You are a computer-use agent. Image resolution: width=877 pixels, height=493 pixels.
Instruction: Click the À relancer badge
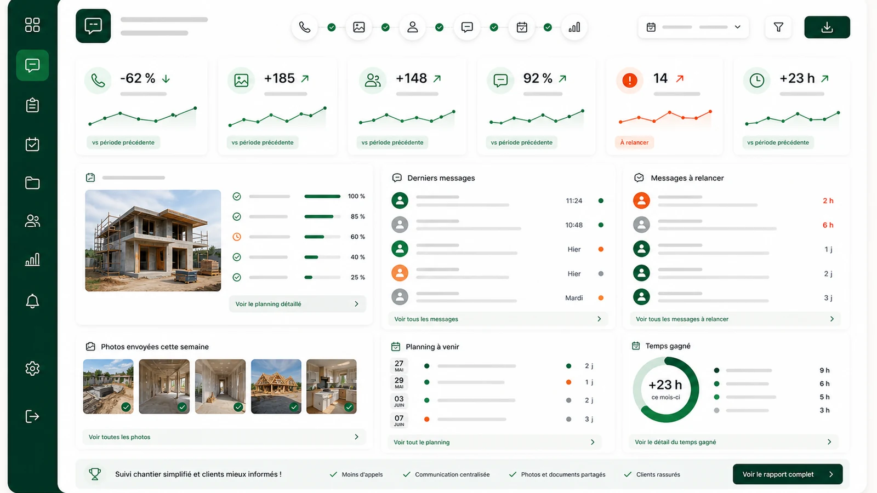point(634,142)
